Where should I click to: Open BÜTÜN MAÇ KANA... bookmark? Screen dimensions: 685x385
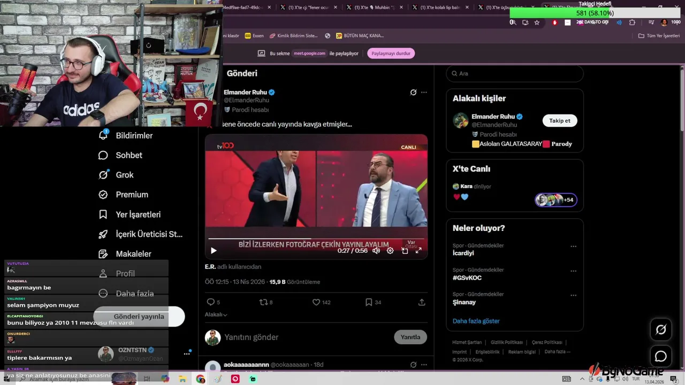tap(360, 36)
